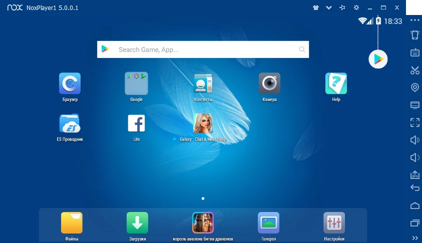Open Facebook Lite app

coord(136,123)
